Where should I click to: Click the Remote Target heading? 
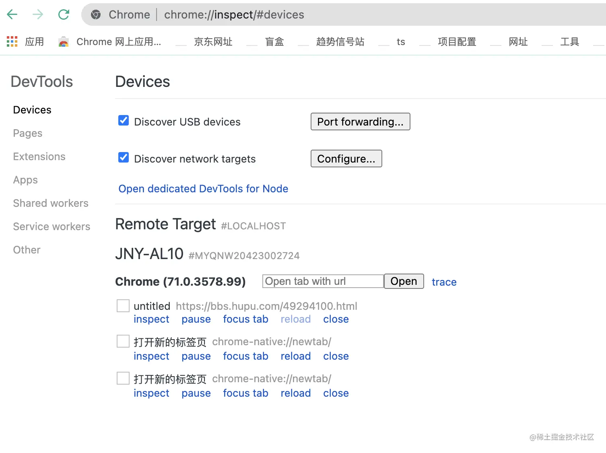pyautogui.click(x=166, y=224)
